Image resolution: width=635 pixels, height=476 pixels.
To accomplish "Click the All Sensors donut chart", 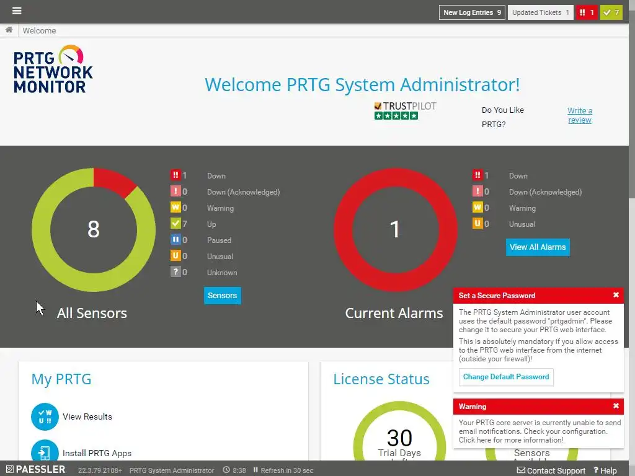I will click(x=94, y=229).
